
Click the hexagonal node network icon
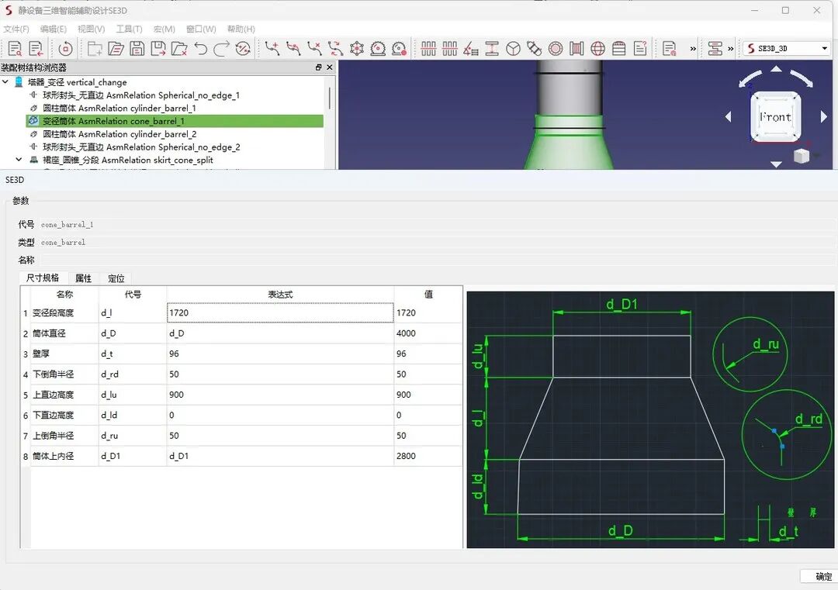[x=357, y=49]
